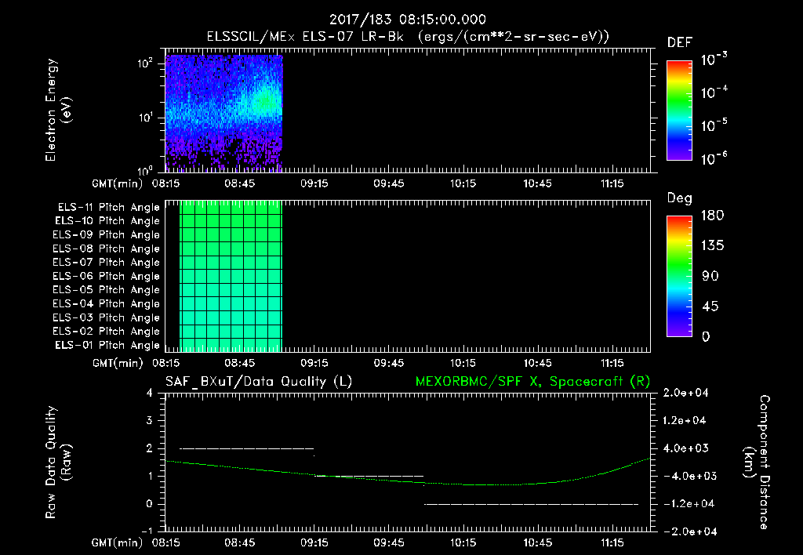Click the ELS-11 Pitch Angle row label
Image resolution: width=803 pixels, height=555 pixels.
click(108, 208)
